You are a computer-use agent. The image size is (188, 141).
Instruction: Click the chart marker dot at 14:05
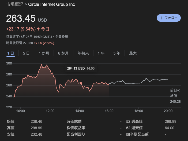81,83
